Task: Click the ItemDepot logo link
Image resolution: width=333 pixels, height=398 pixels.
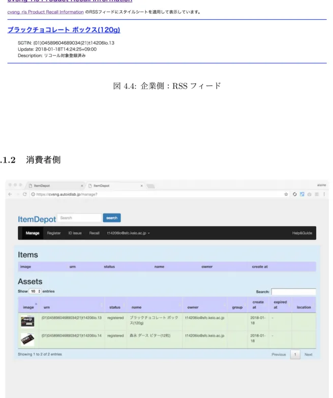Action: pyautogui.click(x=37, y=219)
